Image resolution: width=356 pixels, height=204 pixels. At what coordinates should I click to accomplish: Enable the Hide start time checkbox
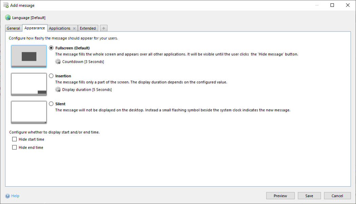[x=14, y=139]
